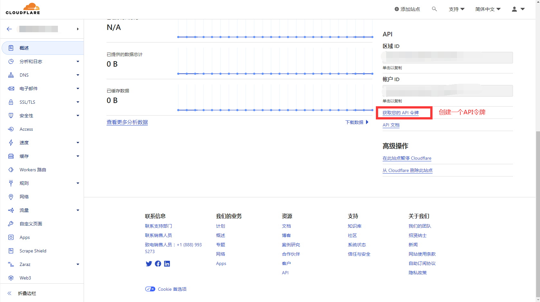Expand the 分析和日志 submenu arrow
The image size is (540, 302).
click(x=78, y=61)
